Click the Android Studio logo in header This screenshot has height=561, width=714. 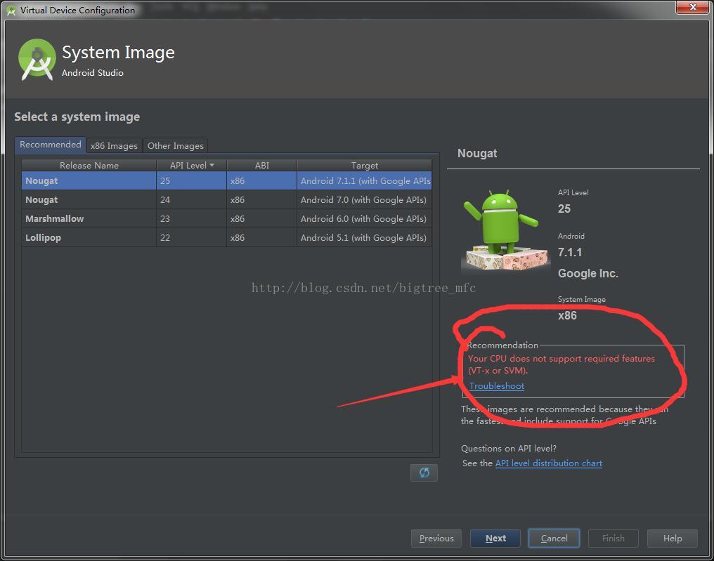[x=37, y=59]
